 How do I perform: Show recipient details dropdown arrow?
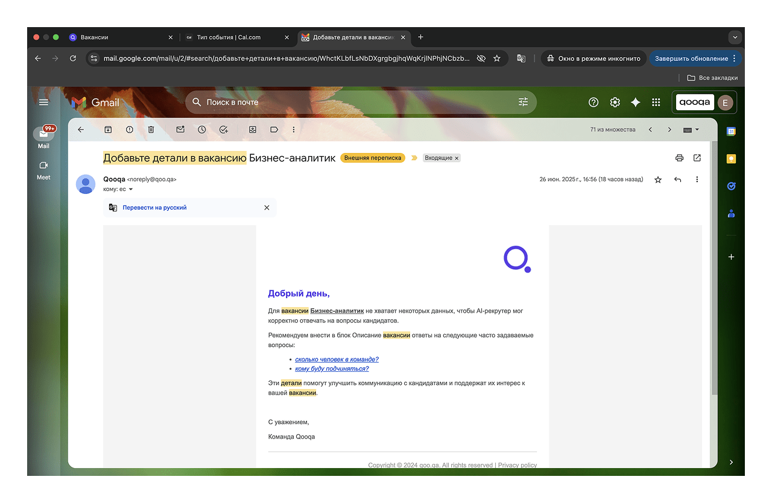click(x=131, y=189)
